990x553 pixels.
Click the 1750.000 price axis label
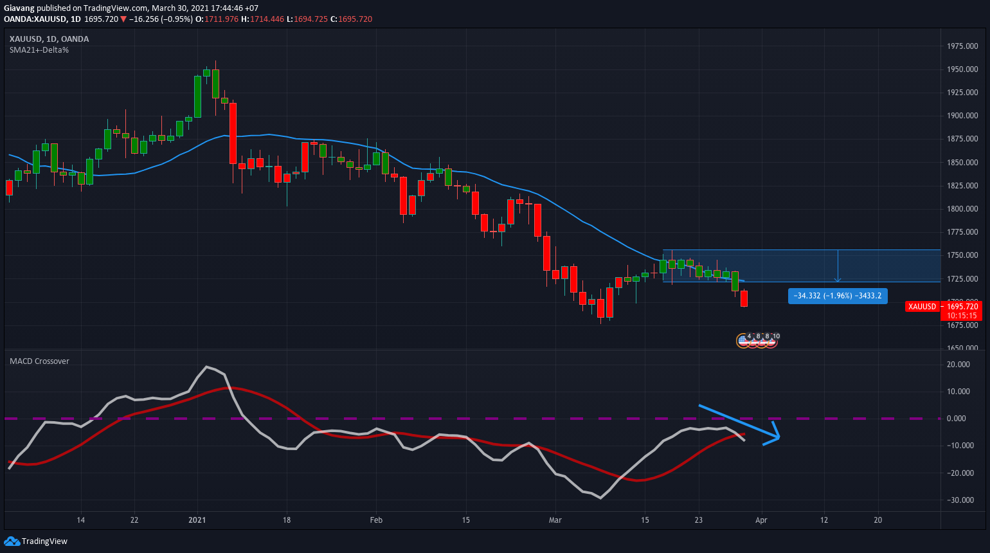(x=962, y=255)
